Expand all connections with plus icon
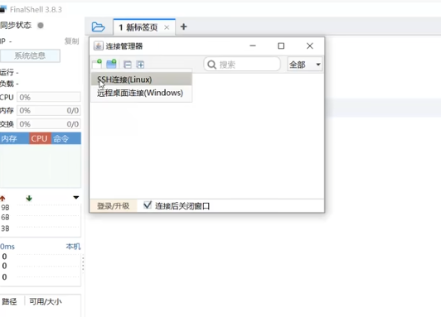Screen dimensions: 441x317 point(140,65)
